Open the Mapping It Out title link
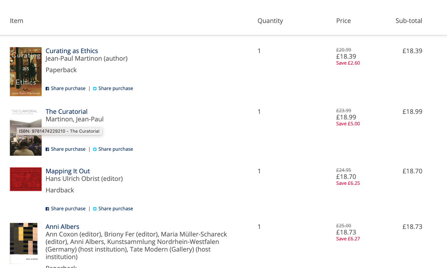Viewport: 447px width, 268px height. [x=68, y=171]
